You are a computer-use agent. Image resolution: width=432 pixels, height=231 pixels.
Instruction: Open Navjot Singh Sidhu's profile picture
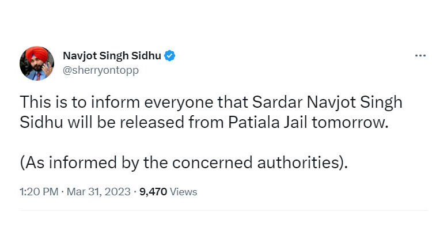[x=37, y=63]
